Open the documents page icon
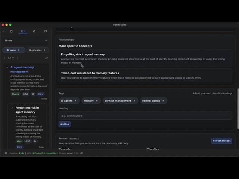The height and width of the screenshot is (179, 239). click(11, 31)
